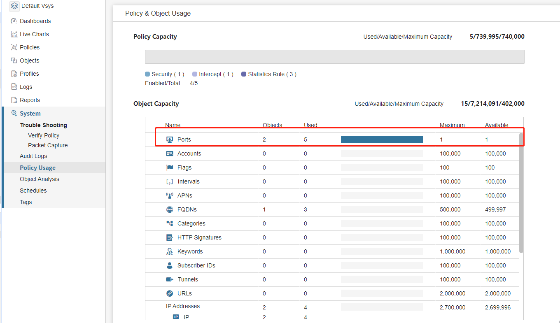Open the Policies menu item
The image size is (560, 323).
point(30,47)
